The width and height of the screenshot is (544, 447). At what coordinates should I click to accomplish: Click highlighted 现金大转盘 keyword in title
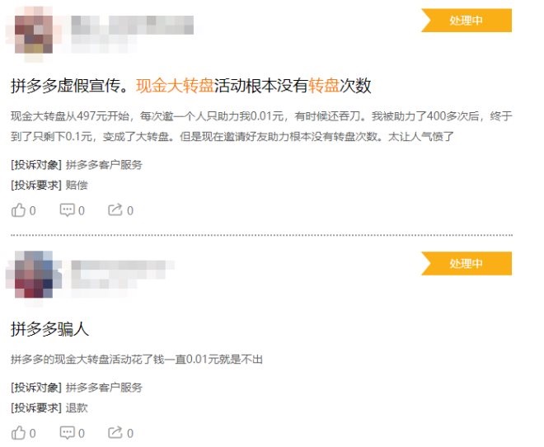(x=176, y=86)
